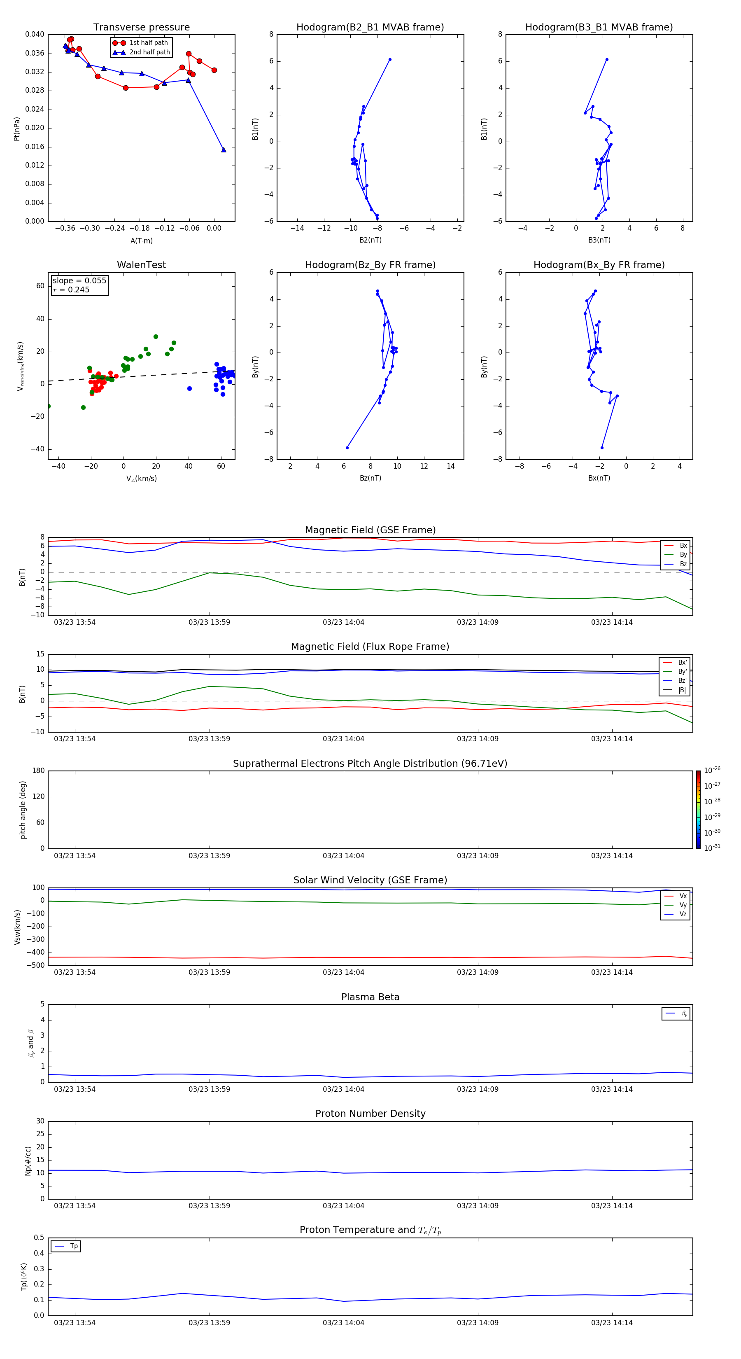The image size is (741, 1359).
Task: Click the "Hodogram(Bx_By FR frame)" title
Action: point(599,265)
